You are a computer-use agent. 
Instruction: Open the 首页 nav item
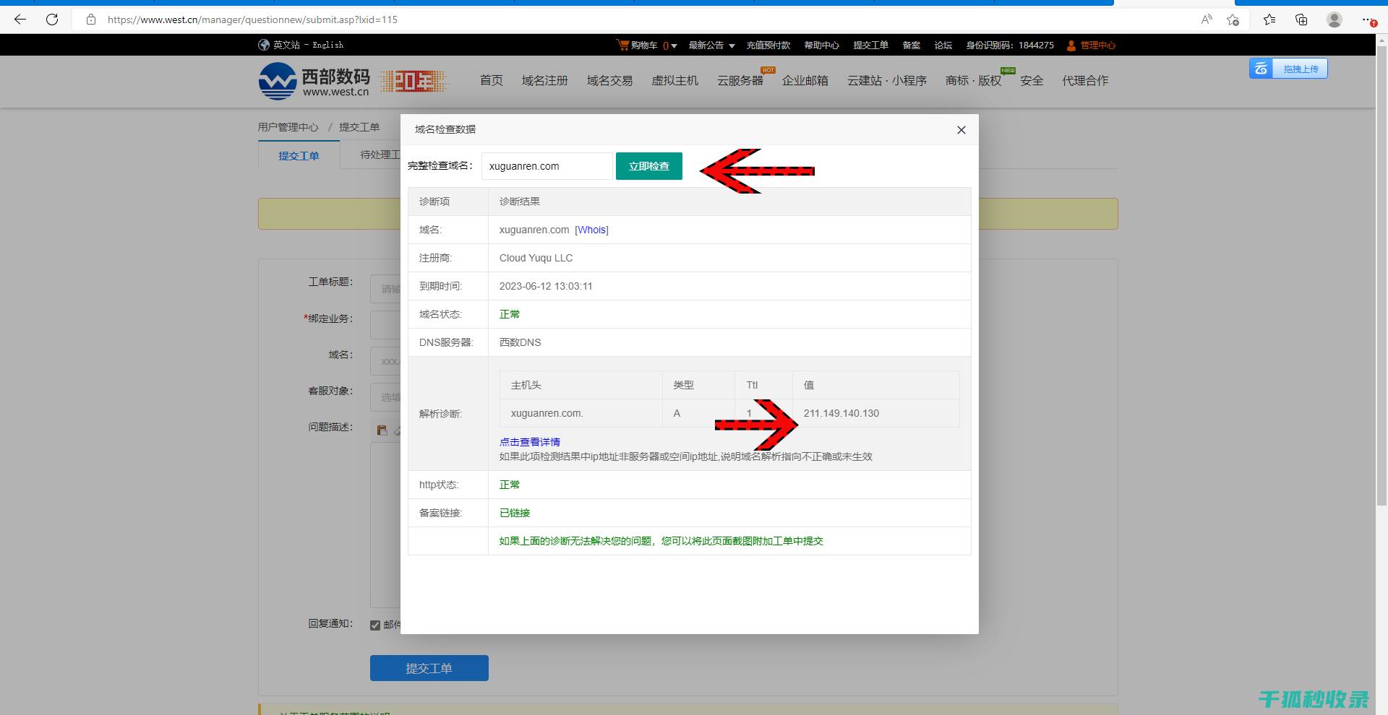pos(491,80)
